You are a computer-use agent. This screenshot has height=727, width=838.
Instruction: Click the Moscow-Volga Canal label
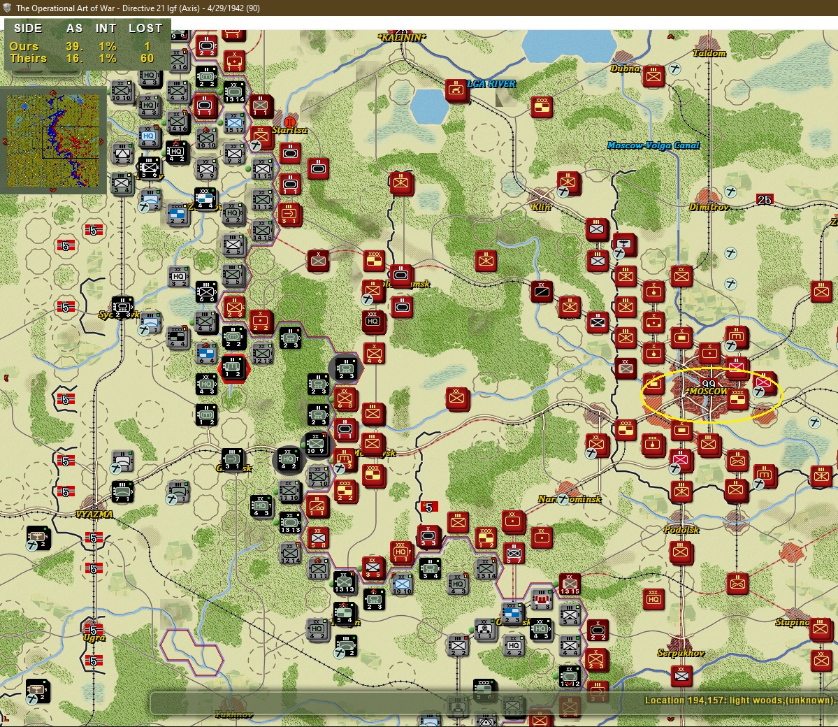653,145
